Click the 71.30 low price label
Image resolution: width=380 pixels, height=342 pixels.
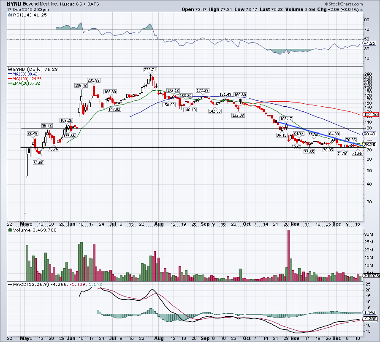click(x=342, y=153)
